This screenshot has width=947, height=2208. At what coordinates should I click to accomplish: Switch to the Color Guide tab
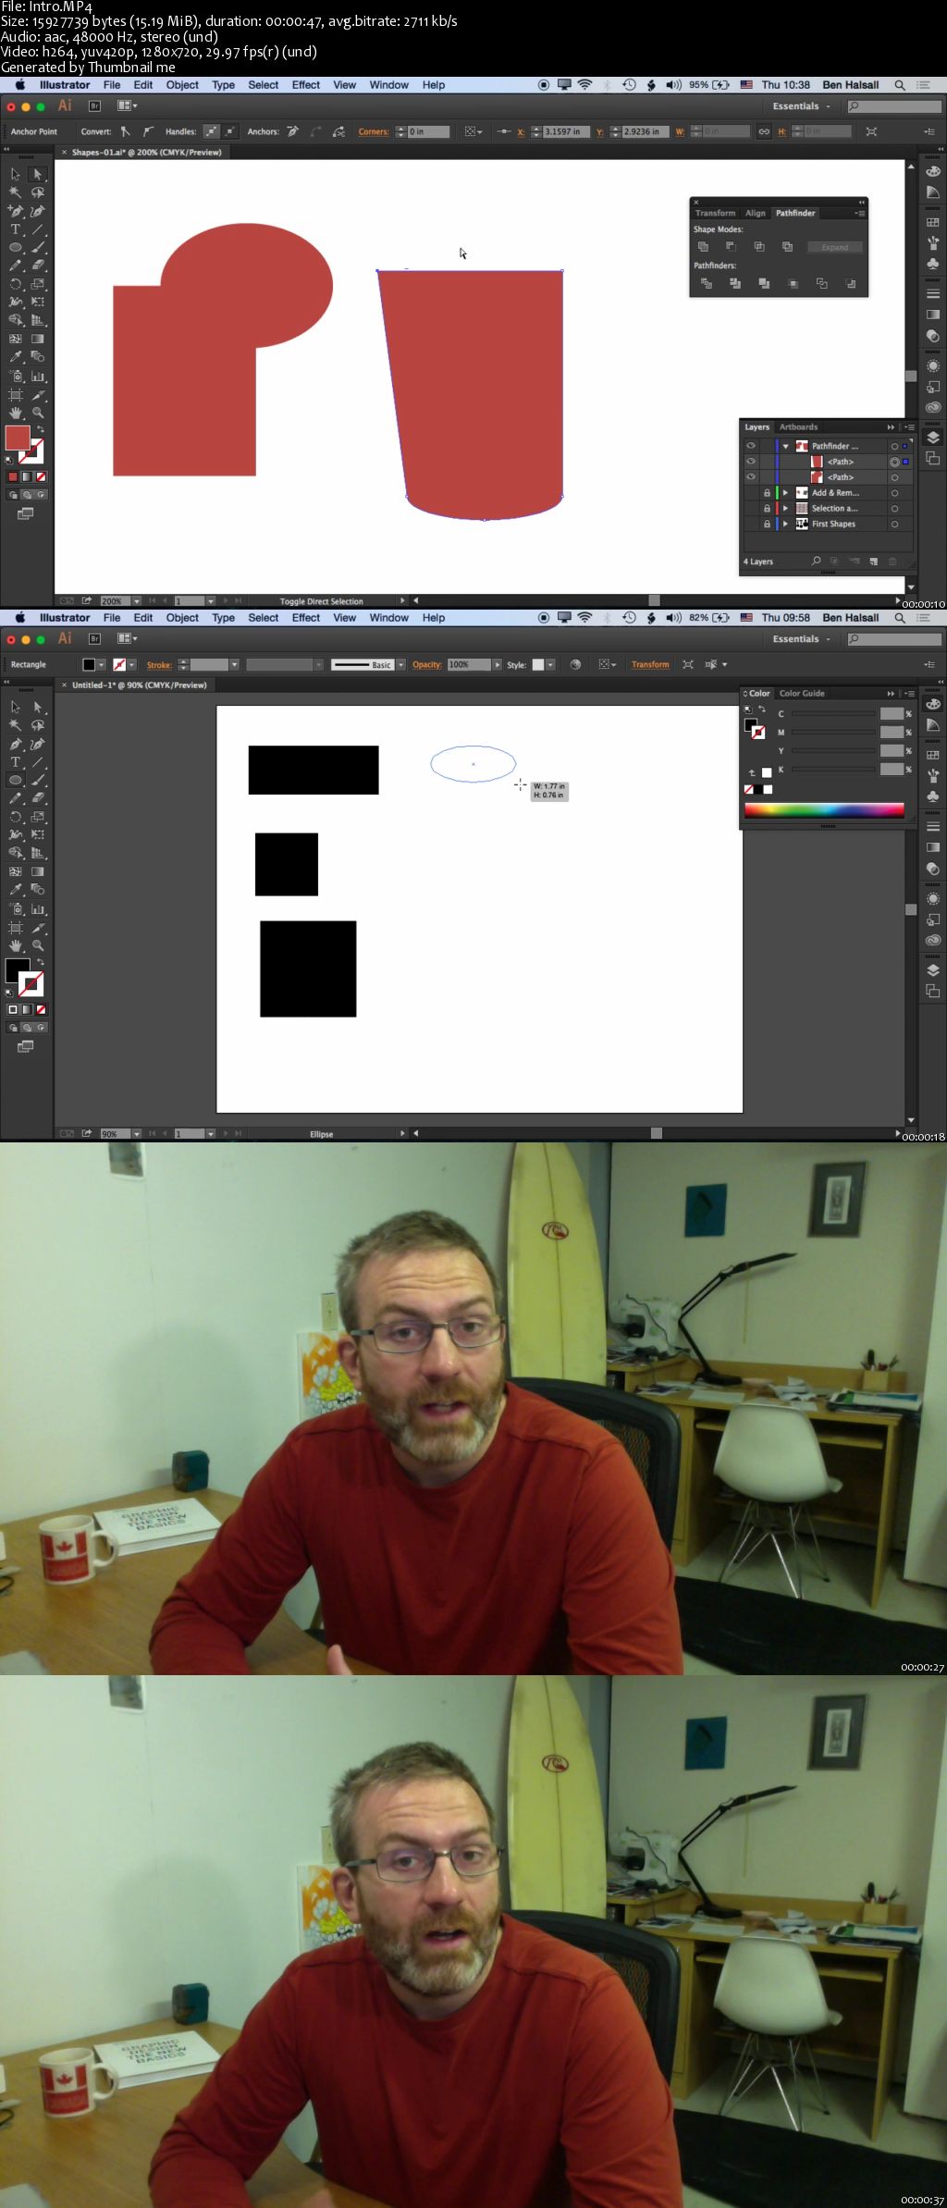802,693
